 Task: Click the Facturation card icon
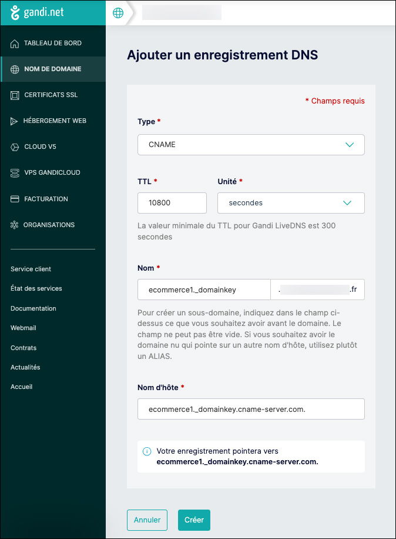[15, 199]
